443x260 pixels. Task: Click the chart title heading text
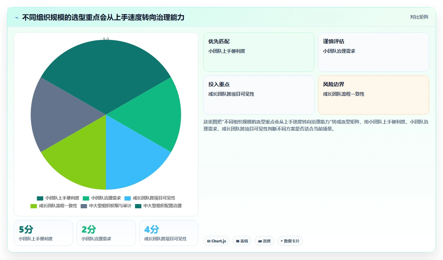click(x=103, y=18)
